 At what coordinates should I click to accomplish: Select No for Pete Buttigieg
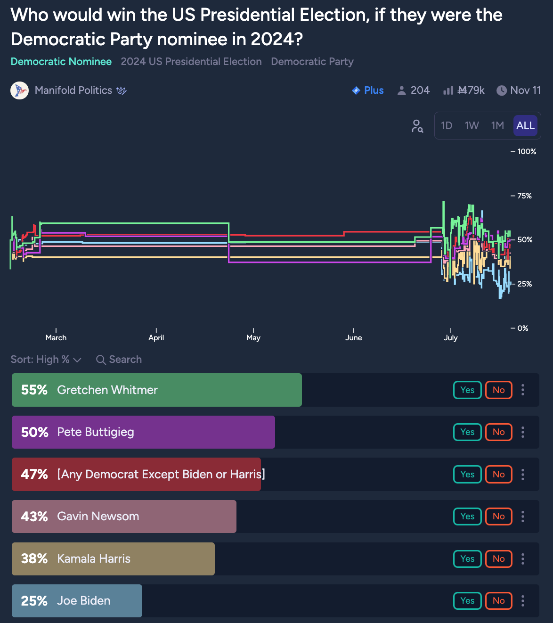tap(498, 432)
